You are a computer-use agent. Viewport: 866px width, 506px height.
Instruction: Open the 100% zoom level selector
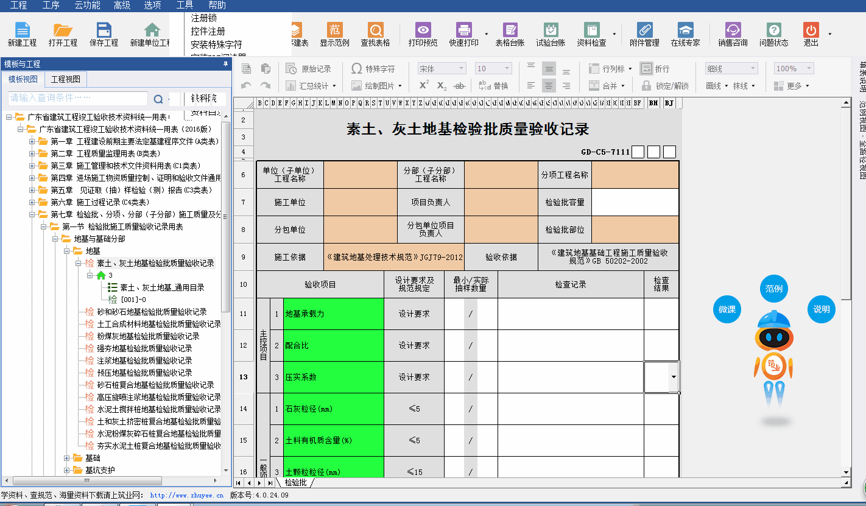(x=793, y=69)
